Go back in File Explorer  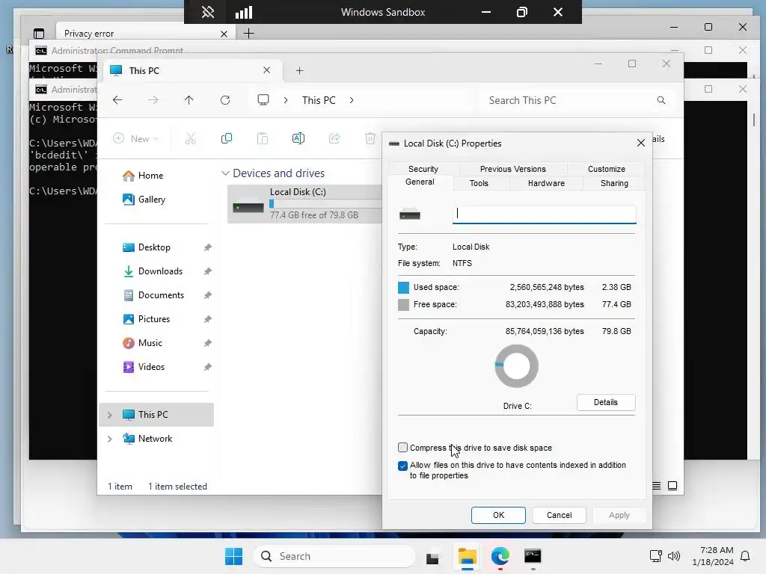pyautogui.click(x=117, y=100)
